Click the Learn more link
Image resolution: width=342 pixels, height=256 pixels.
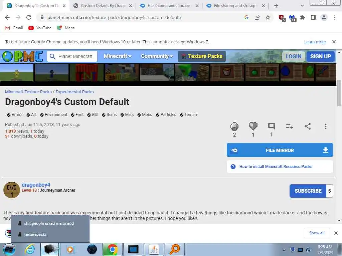(x=315, y=42)
